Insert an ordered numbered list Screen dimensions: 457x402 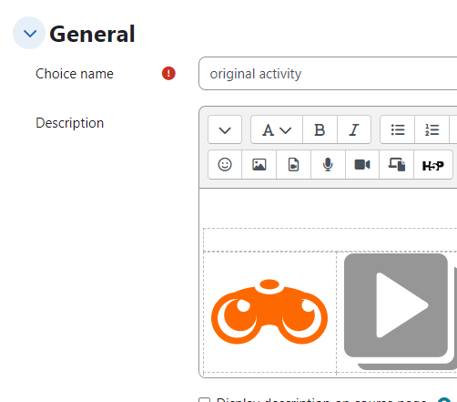pyautogui.click(x=432, y=129)
